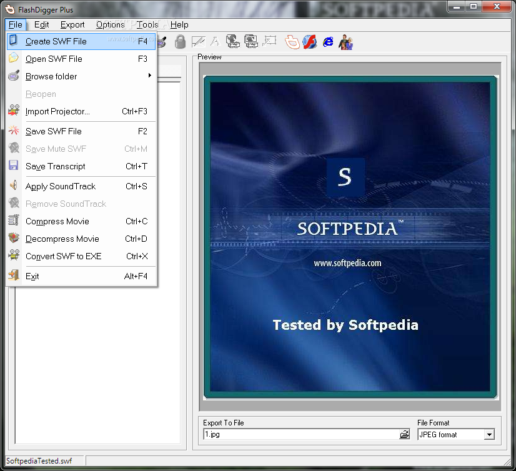Click the Exit door icon
This screenshot has width=516, height=471.
point(14,275)
